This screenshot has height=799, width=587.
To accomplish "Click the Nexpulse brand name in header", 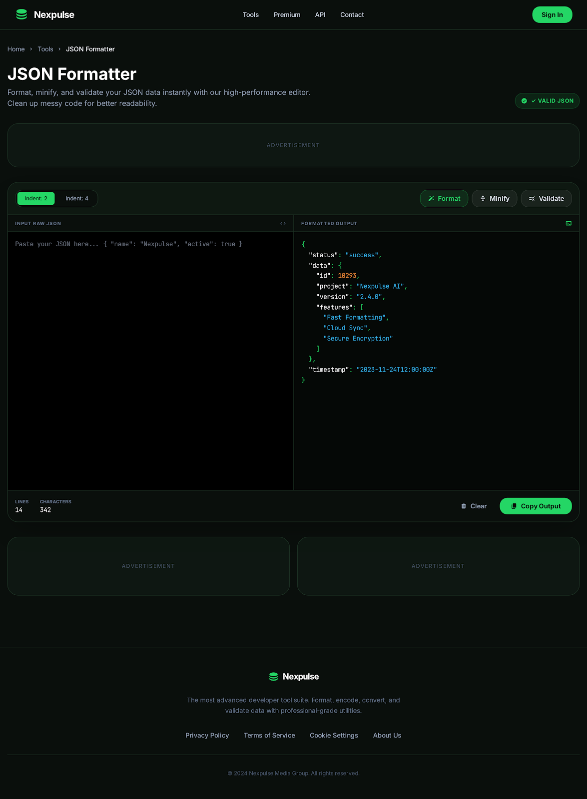I will 54,14.
